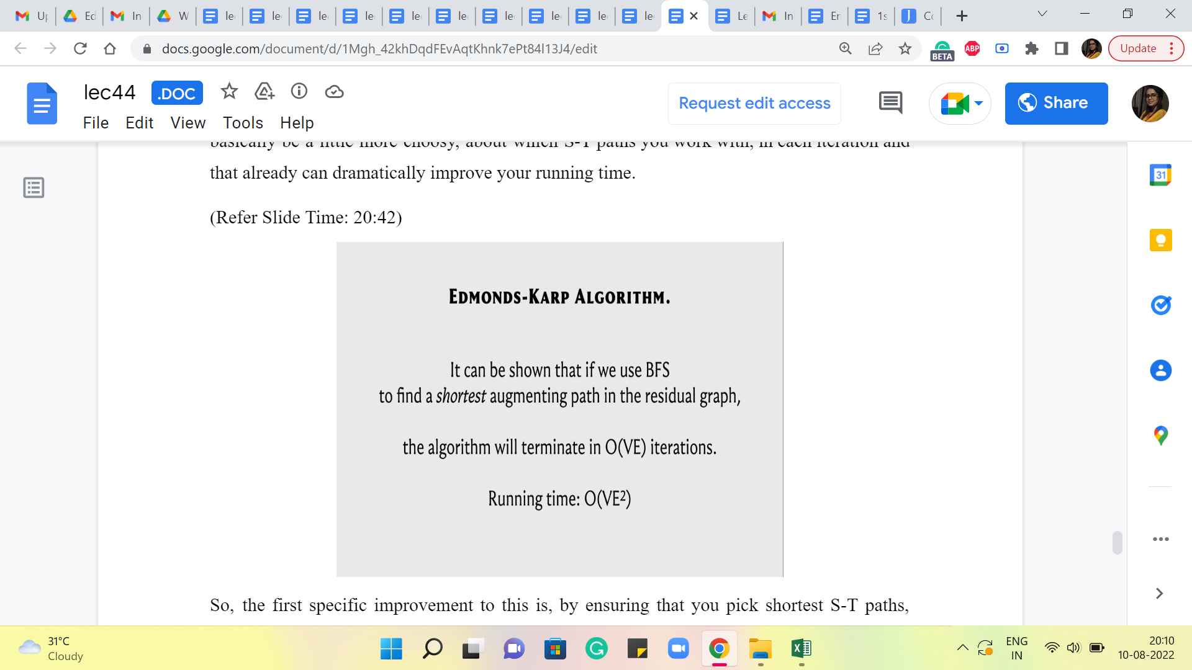Screen dimensions: 1192x670
Task: Open Google Calendar in the side panel
Action: pos(1160,175)
